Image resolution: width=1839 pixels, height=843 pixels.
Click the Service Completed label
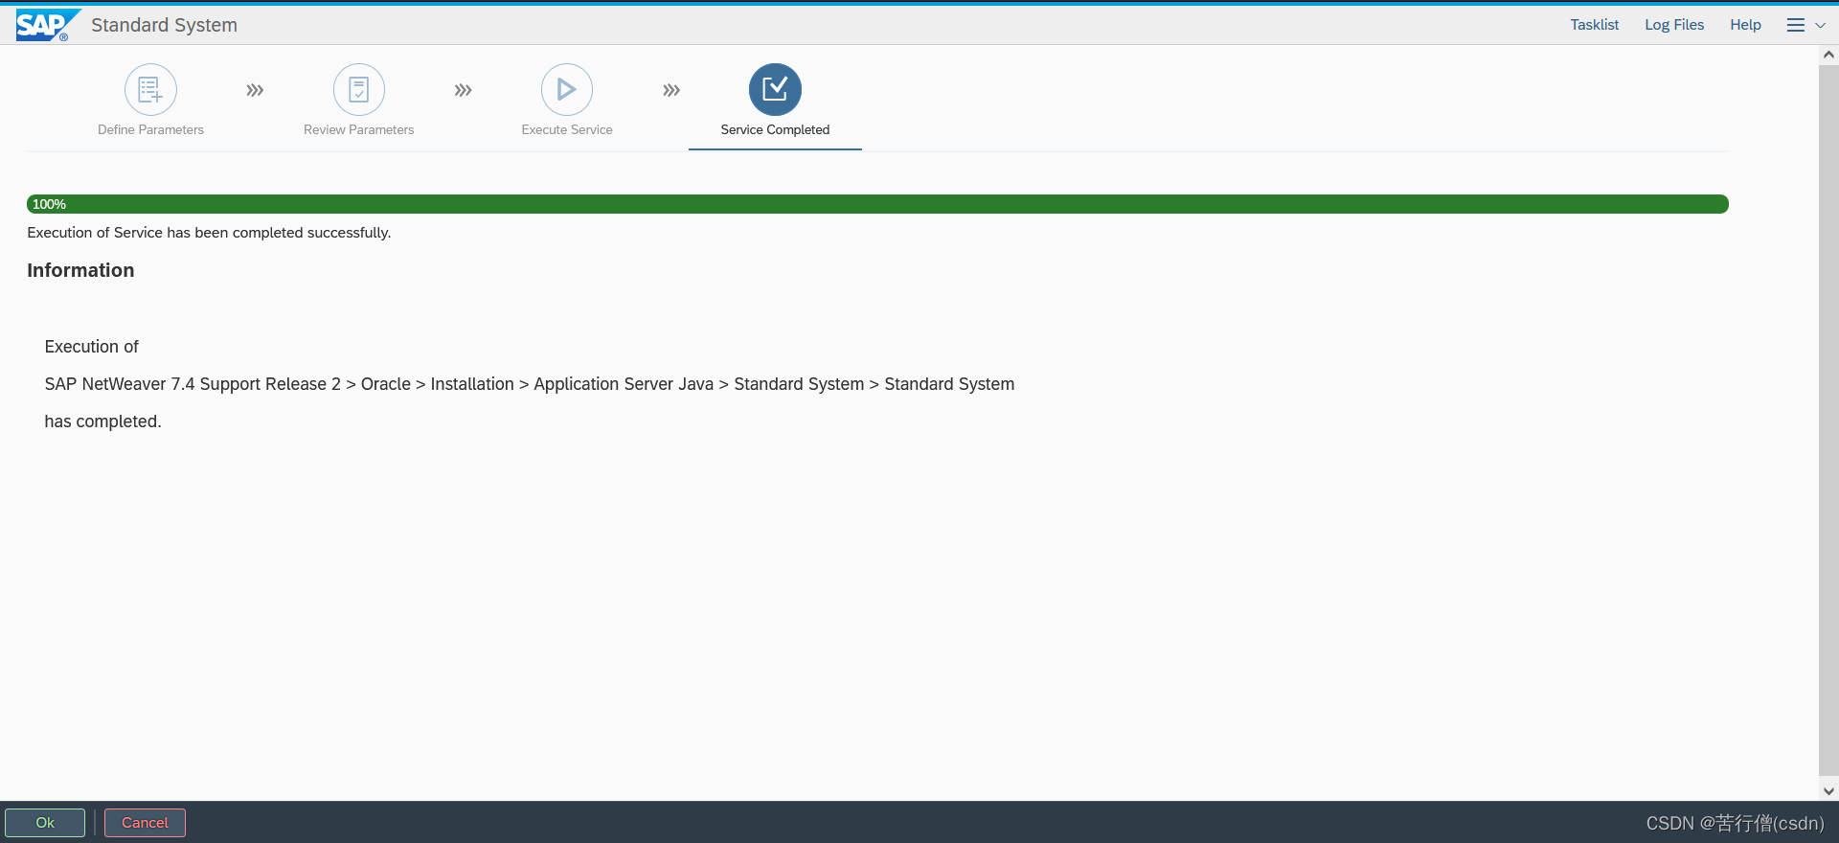[775, 129]
